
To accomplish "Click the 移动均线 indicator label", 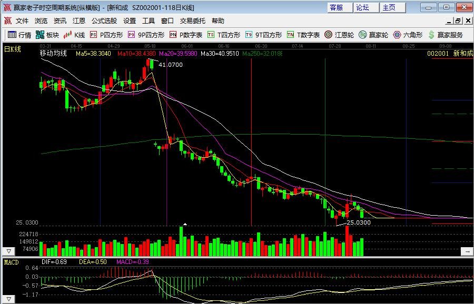I will click(x=53, y=54).
